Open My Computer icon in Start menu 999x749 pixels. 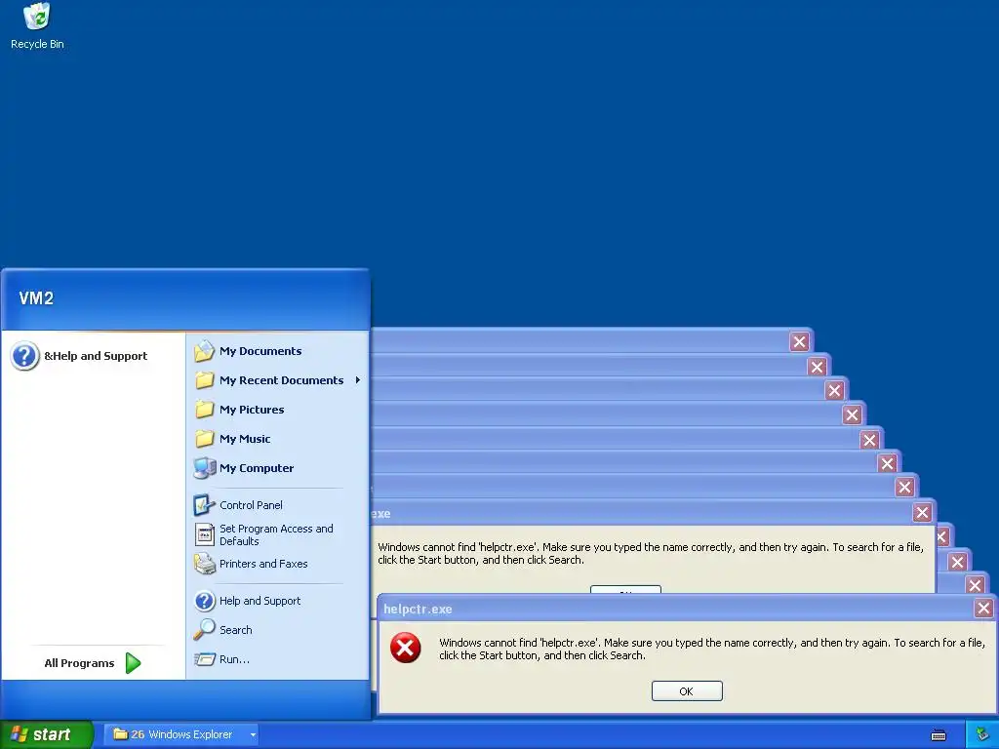point(205,468)
